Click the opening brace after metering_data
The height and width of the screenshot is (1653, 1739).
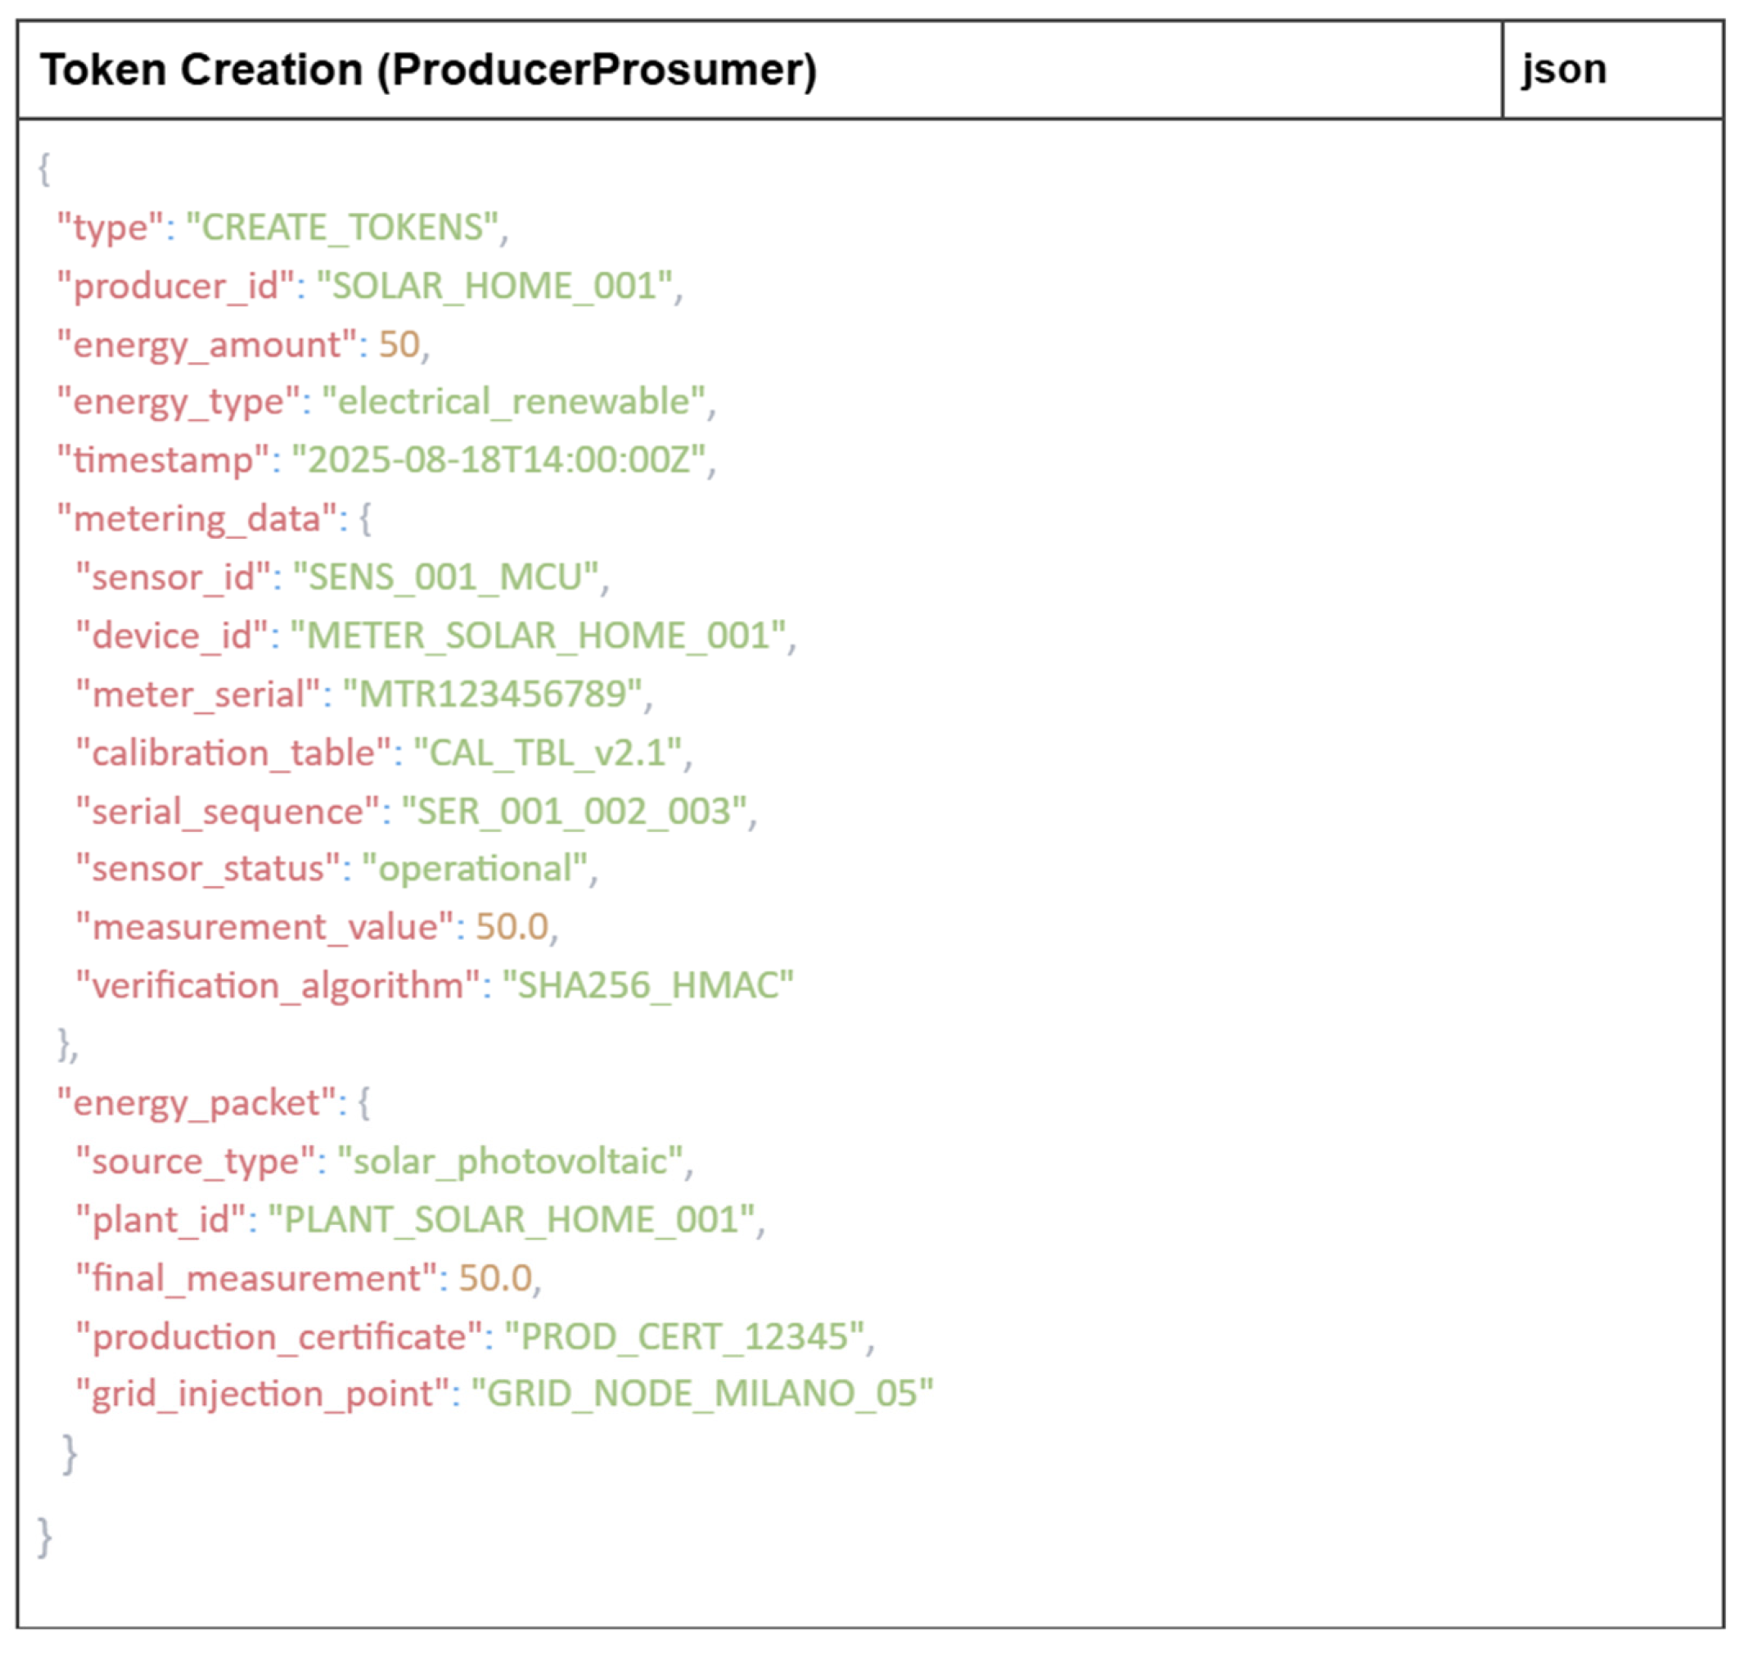coord(366,518)
